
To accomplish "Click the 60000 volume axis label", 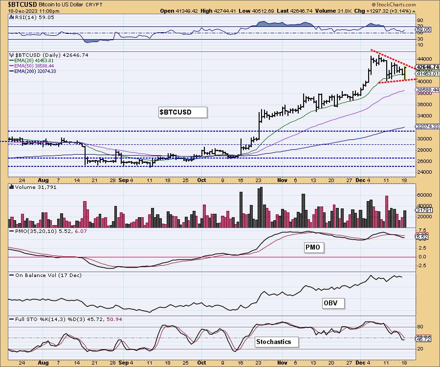I will 424,195.
